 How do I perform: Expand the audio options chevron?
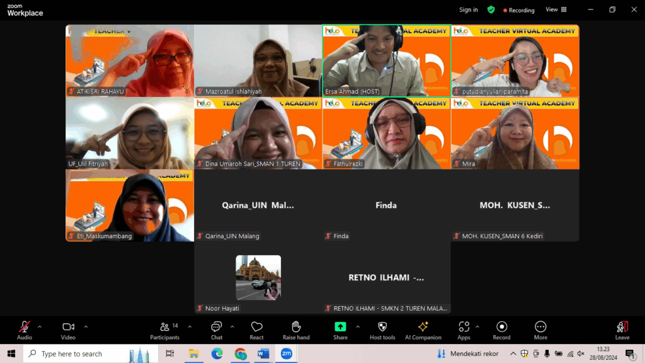(40, 326)
